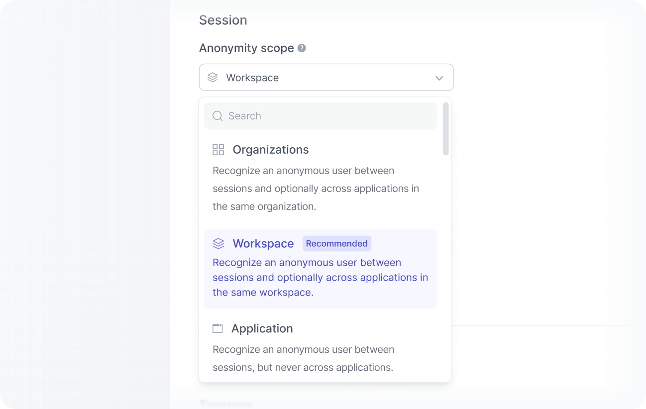
Task: Click the Workspace icon inside the selector field
Action: point(213,77)
